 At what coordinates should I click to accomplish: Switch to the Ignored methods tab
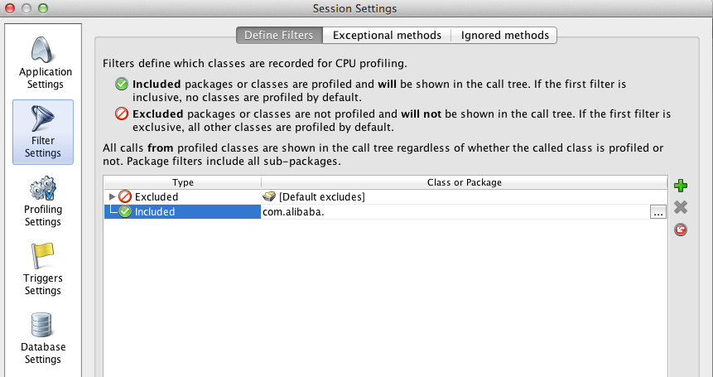coord(505,35)
